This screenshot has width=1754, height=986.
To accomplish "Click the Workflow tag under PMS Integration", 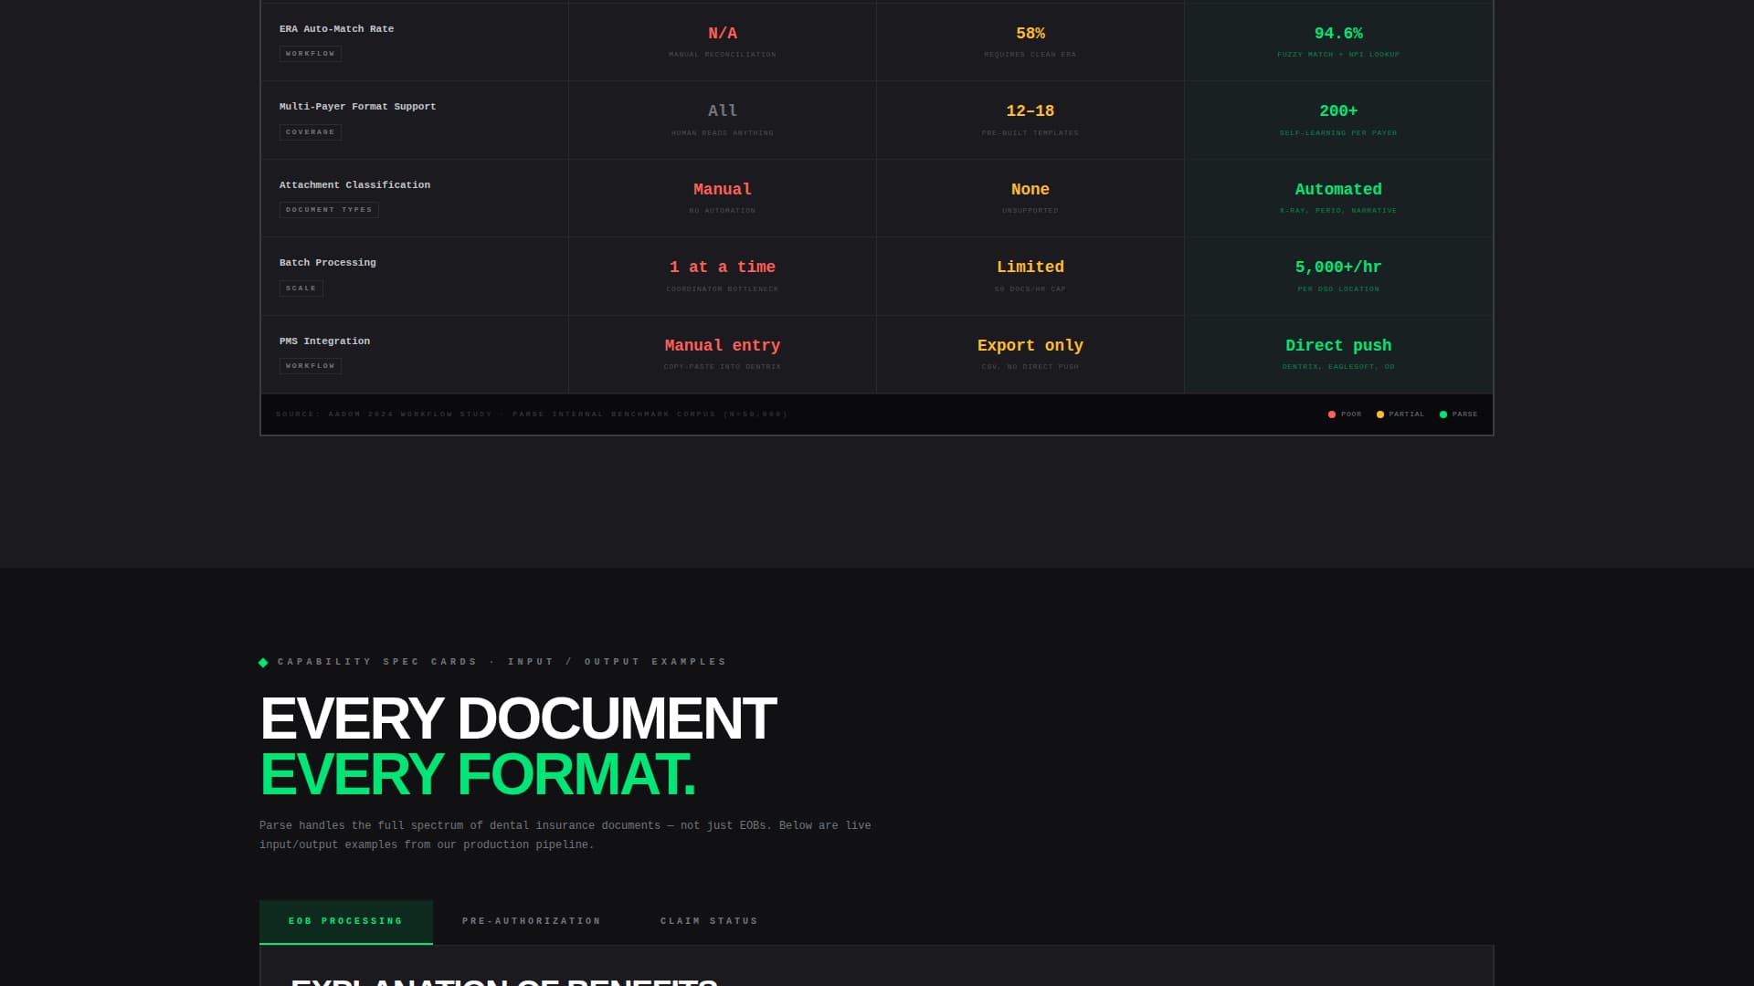I will (x=311, y=366).
